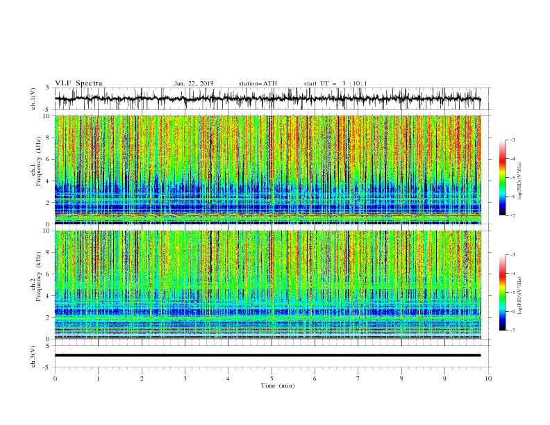Click the ch.3 voltage flat black trace
The height and width of the screenshot is (425, 550).
[267, 356]
